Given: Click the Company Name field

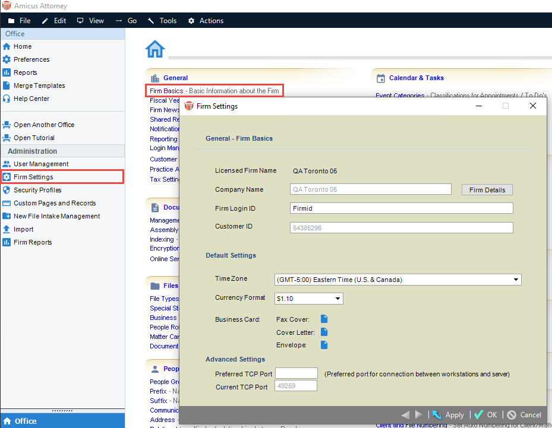Looking at the screenshot, I should pyautogui.click(x=370, y=189).
